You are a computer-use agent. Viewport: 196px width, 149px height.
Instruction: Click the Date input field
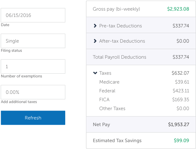coord(33,15)
